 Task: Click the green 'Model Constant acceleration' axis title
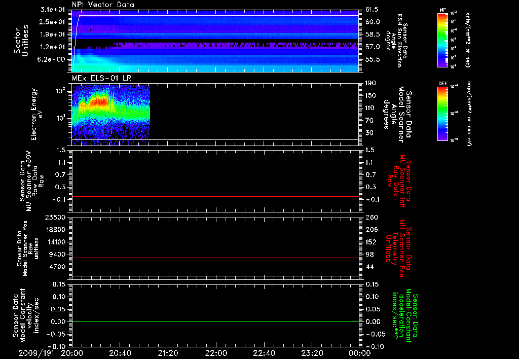coord(405,316)
